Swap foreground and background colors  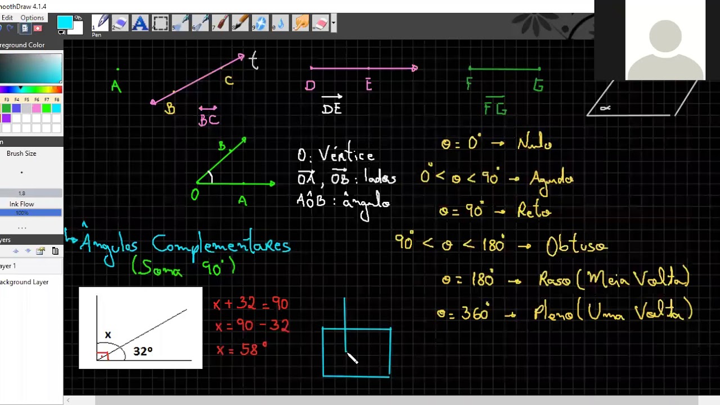point(78,18)
